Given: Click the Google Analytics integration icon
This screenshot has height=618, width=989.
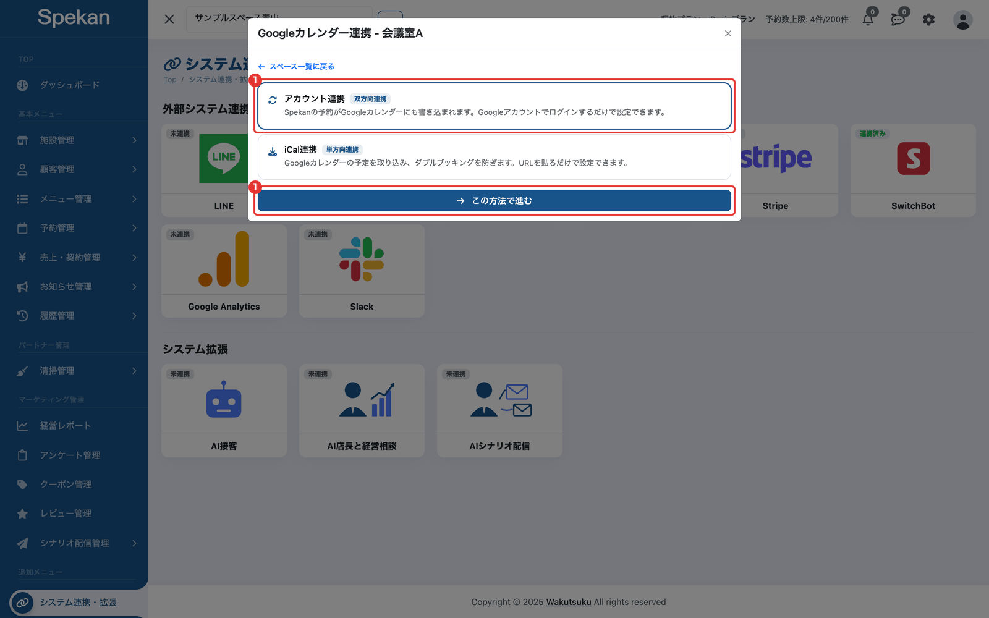Looking at the screenshot, I should coord(224,259).
